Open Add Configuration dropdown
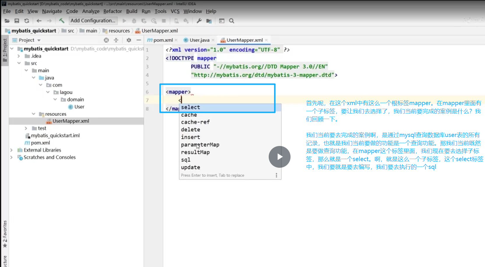 [93, 21]
